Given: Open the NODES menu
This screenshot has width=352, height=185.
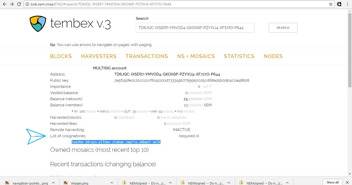Looking at the screenshot, I should pos(273,56).
